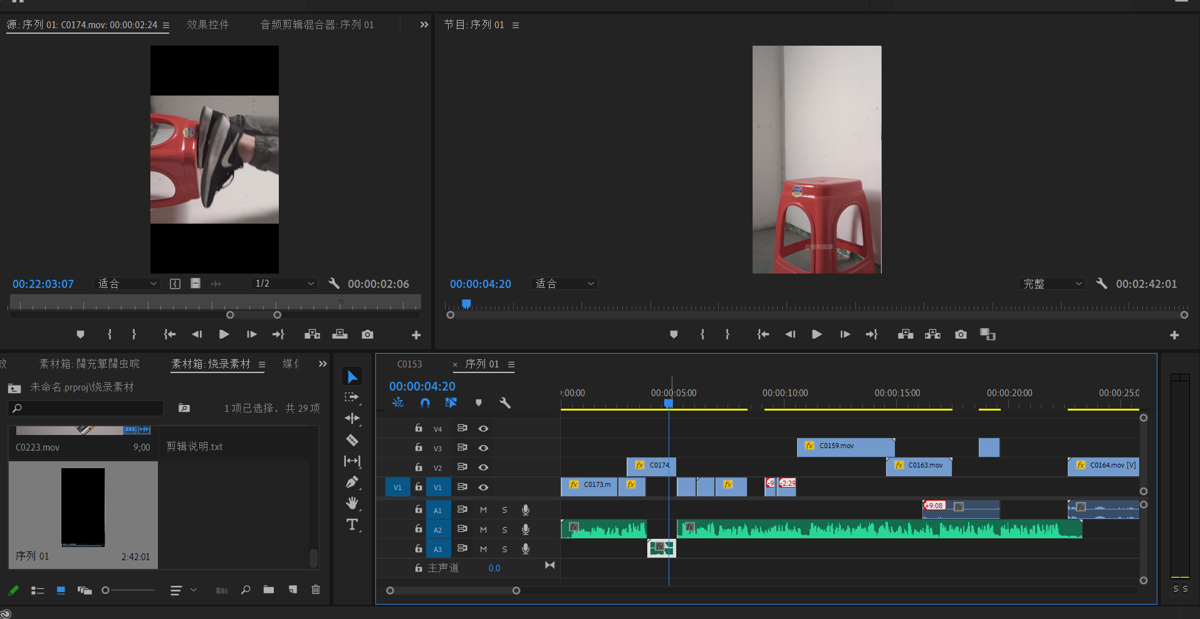
Task: Play the Program monitor sequence
Action: (x=817, y=334)
